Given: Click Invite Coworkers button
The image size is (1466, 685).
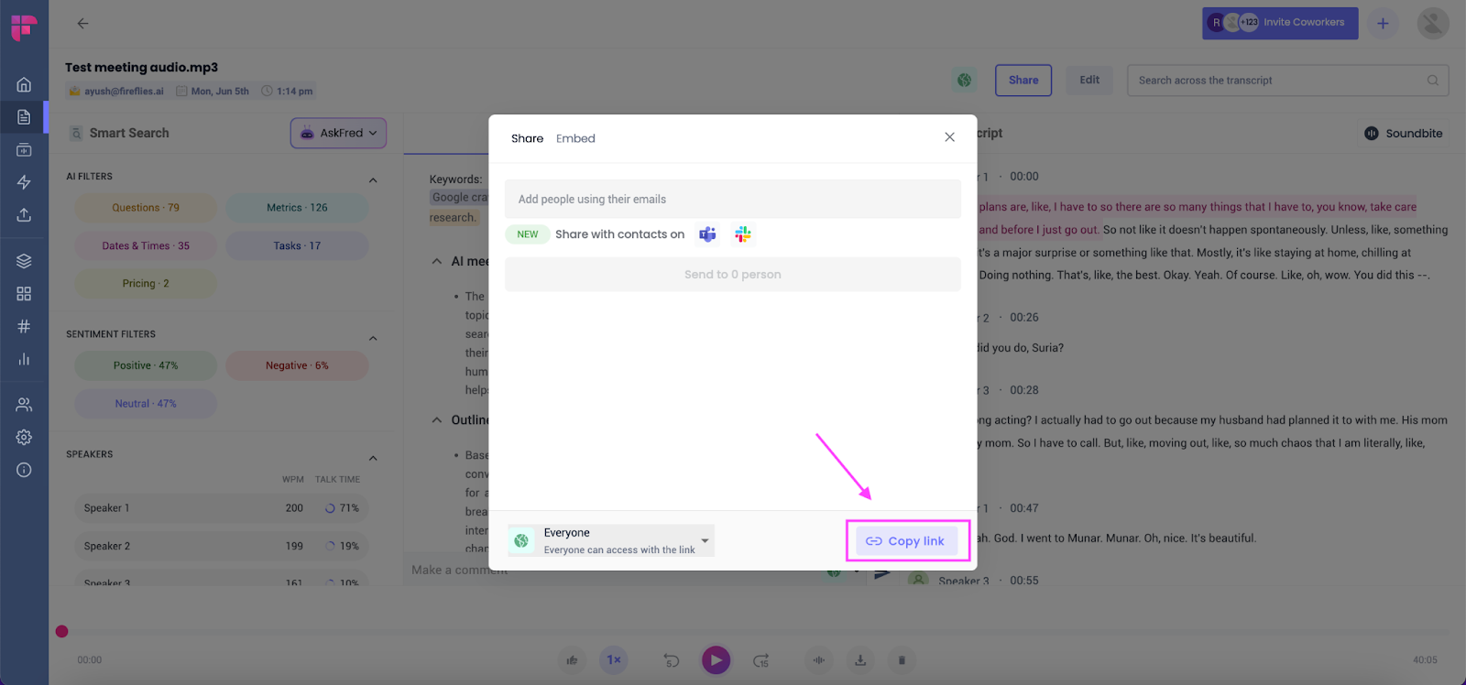Looking at the screenshot, I should [x=1280, y=23].
